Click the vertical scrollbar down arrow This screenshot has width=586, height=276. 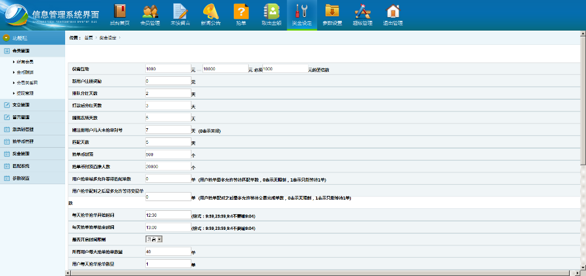(x=583, y=267)
